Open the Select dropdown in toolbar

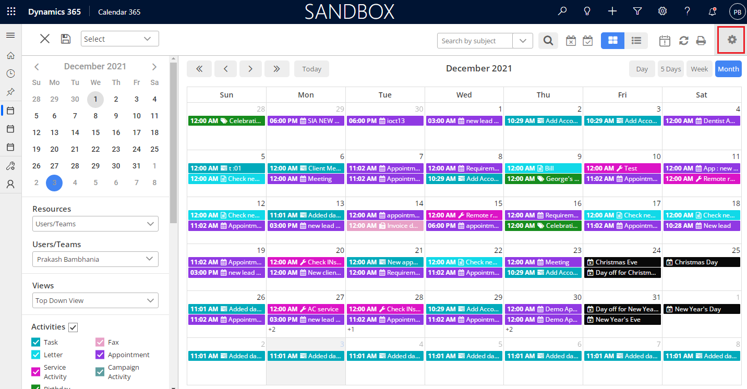tap(120, 39)
